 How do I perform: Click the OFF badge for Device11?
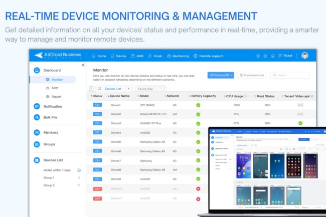pyautogui.click(x=97, y=199)
